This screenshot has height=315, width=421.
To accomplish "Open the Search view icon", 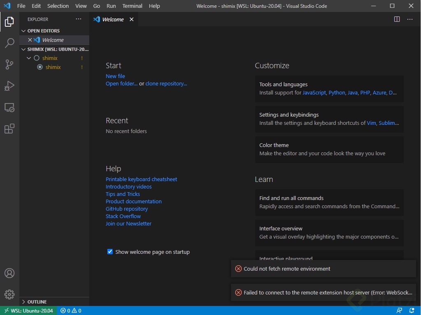I will tap(9, 43).
